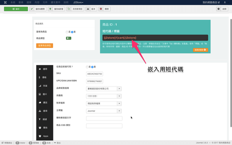Click the 說明 toolbar button label
The image size is (232, 145).
[224, 9]
